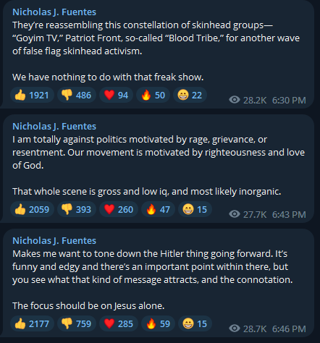Click the eye views icon beside 28.2K
The width and height of the screenshot is (320, 343).
click(x=235, y=100)
